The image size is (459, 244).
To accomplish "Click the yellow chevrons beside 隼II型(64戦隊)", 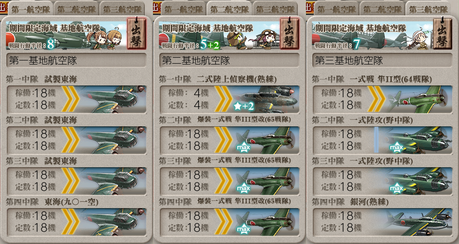I will (x=376, y=100).
